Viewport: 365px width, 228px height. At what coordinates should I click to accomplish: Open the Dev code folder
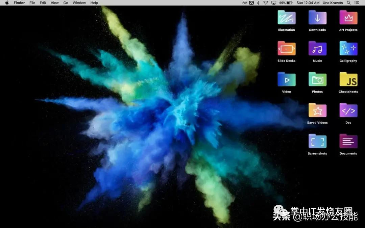(x=348, y=110)
